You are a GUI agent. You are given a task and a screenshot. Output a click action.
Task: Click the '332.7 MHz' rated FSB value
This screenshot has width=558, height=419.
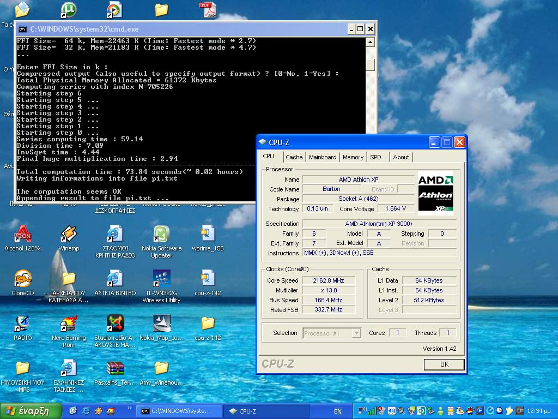click(329, 310)
